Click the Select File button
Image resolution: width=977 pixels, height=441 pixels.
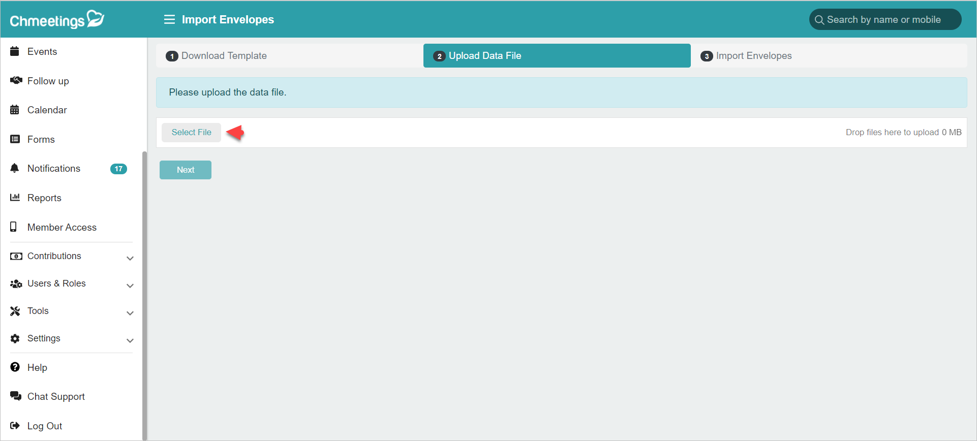point(191,132)
